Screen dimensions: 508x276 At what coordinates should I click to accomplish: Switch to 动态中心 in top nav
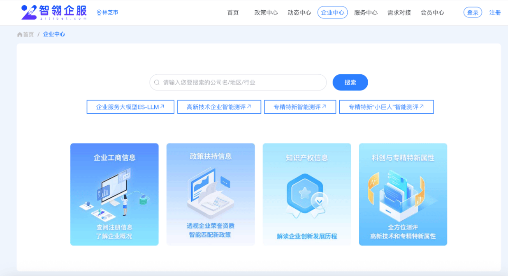299,13
